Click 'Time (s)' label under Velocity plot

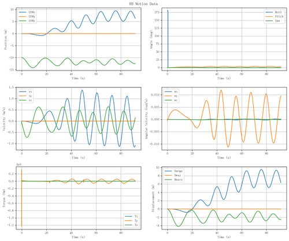click(x=79, y=158)
